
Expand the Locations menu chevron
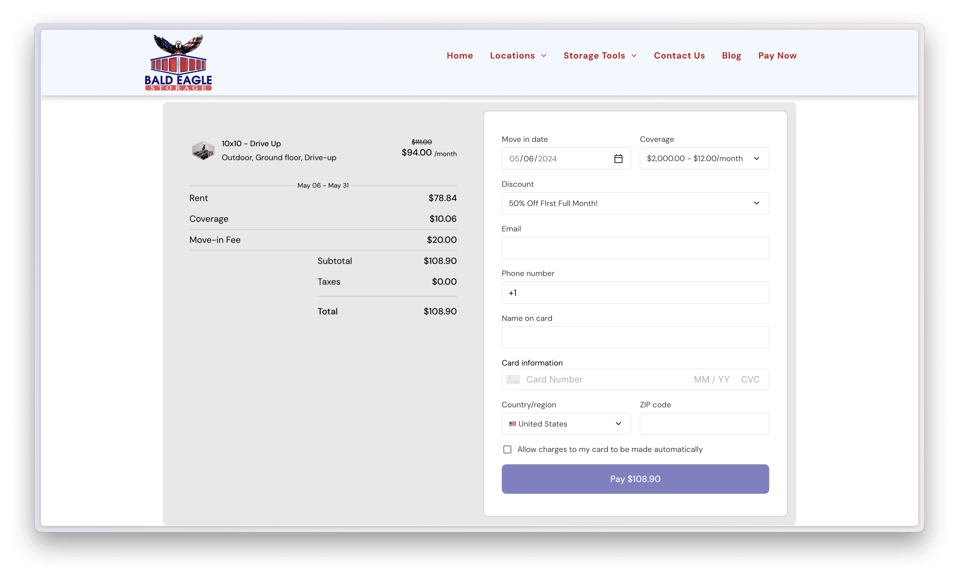coord(544,56)
